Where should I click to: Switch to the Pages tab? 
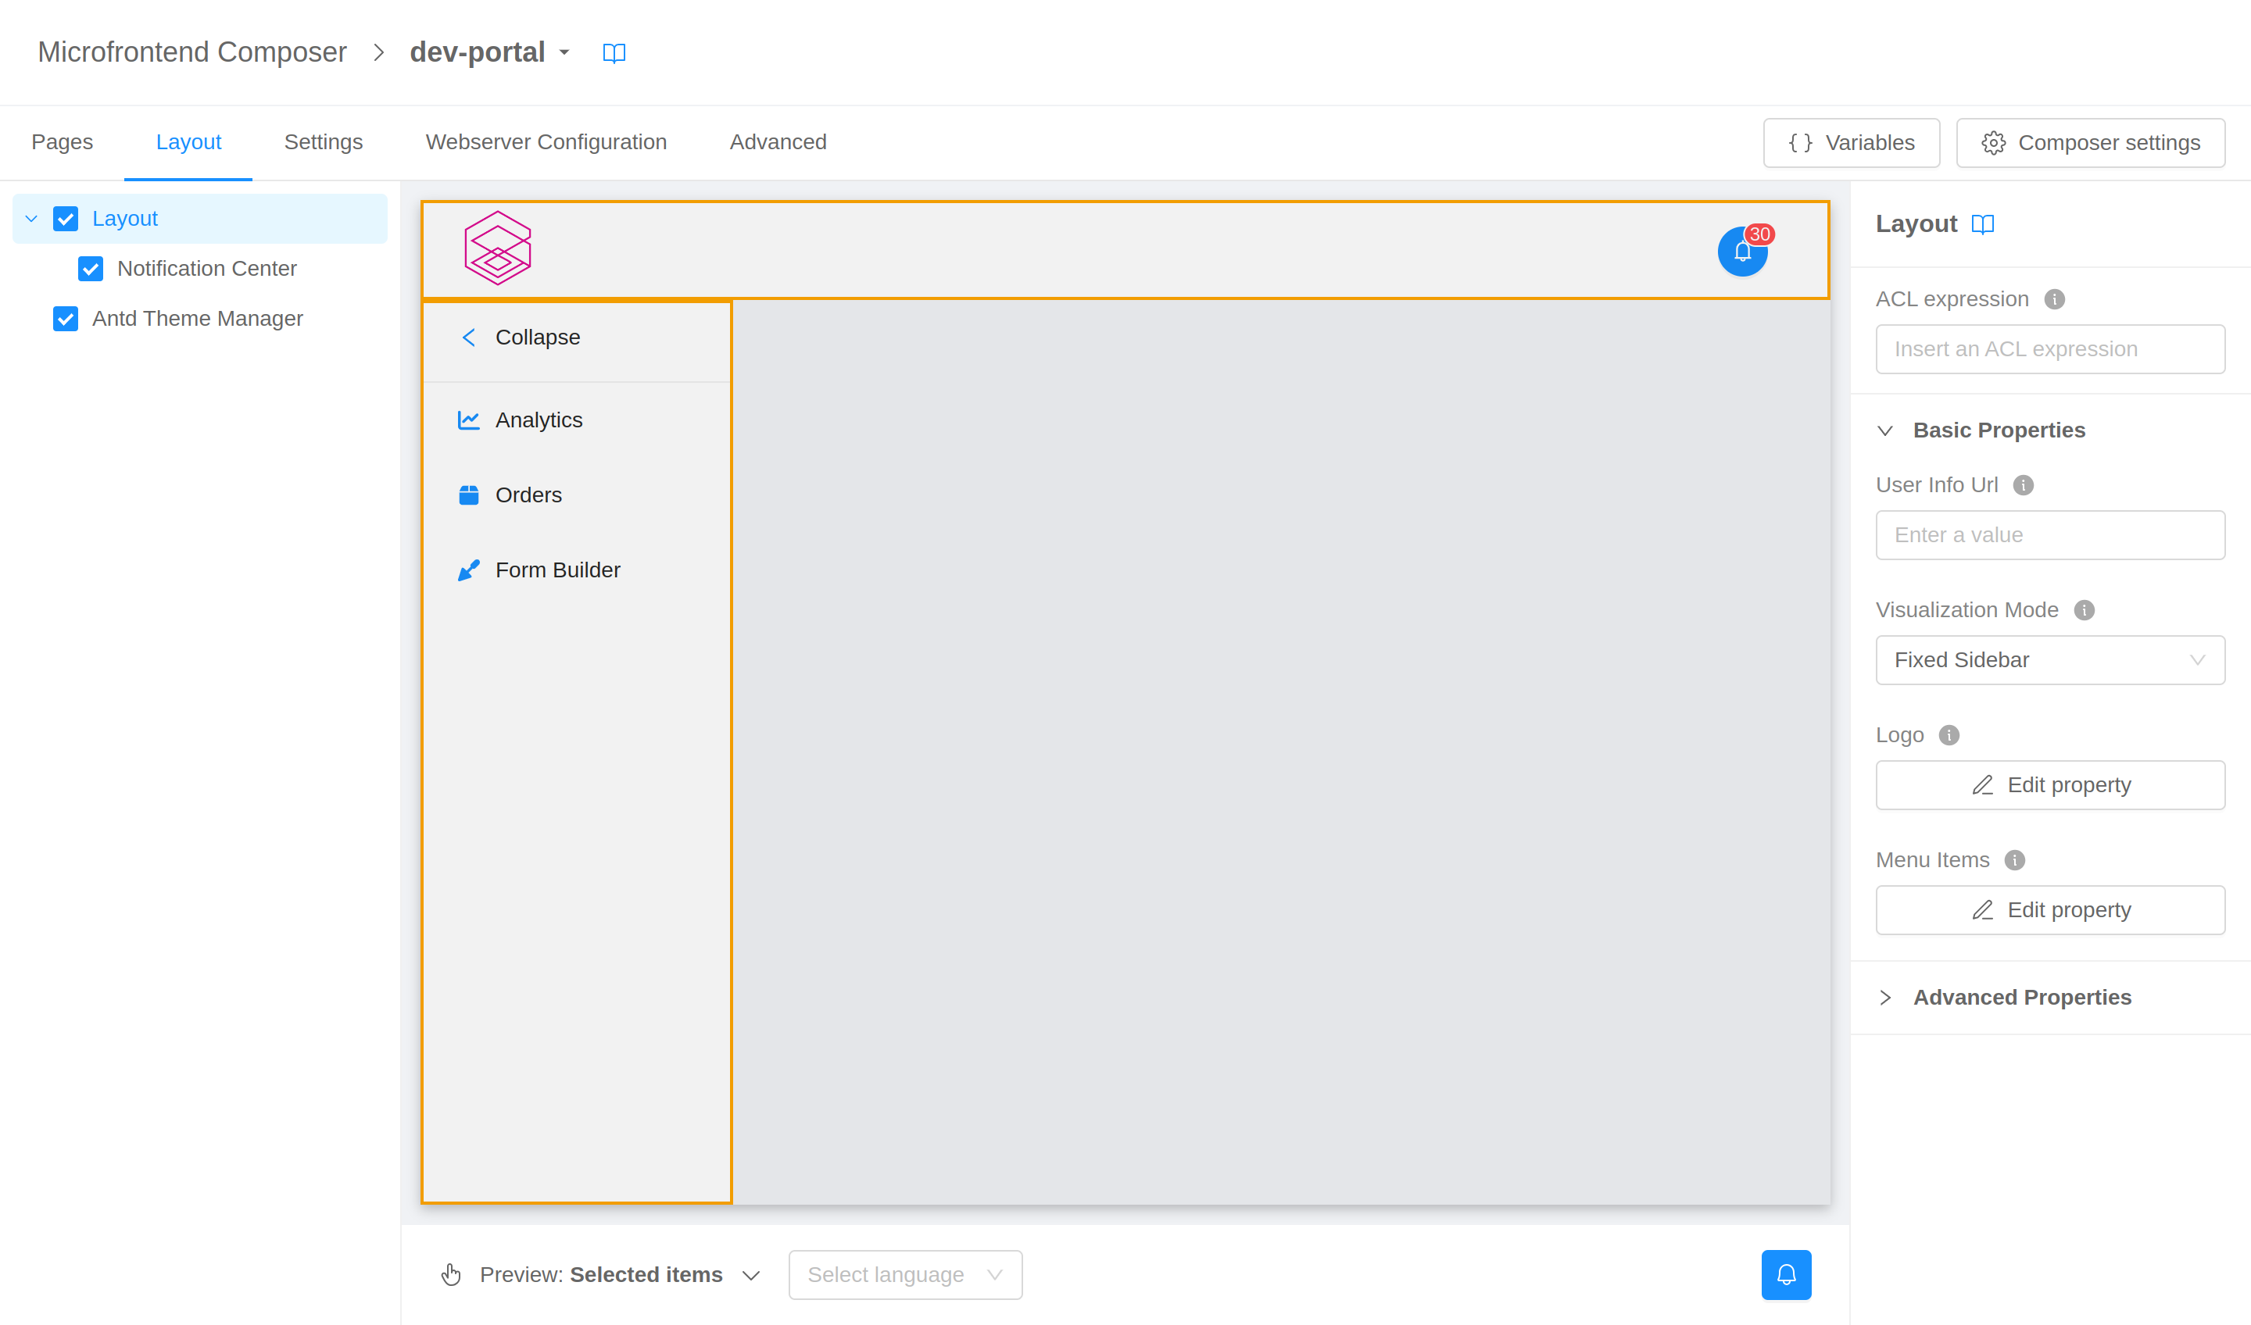tap(62, 142)
